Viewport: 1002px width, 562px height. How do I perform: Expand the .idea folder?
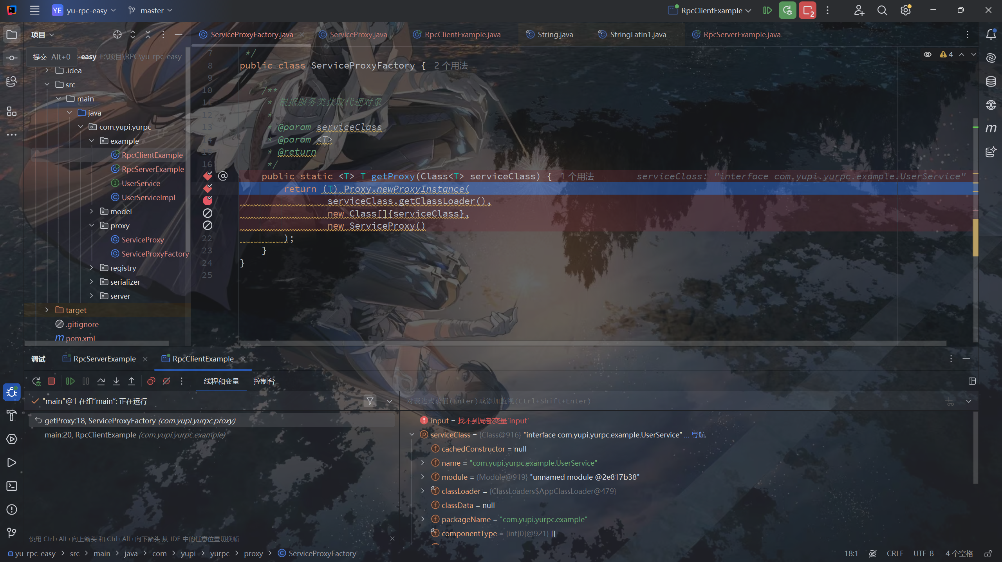[47, 70]
